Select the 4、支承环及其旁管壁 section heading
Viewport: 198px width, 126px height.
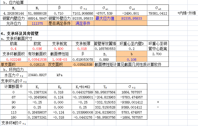(20, 34)
